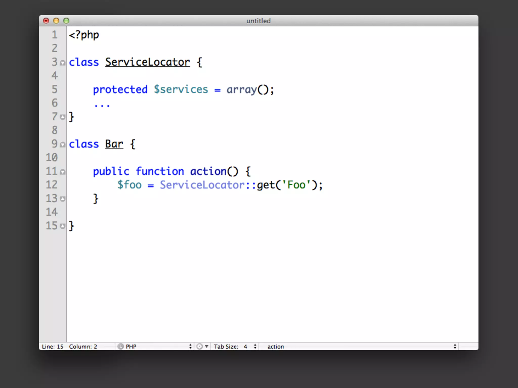Click the language icon beside PHP
The width and height of the screenshot is (518, 388).
(121, 346)
